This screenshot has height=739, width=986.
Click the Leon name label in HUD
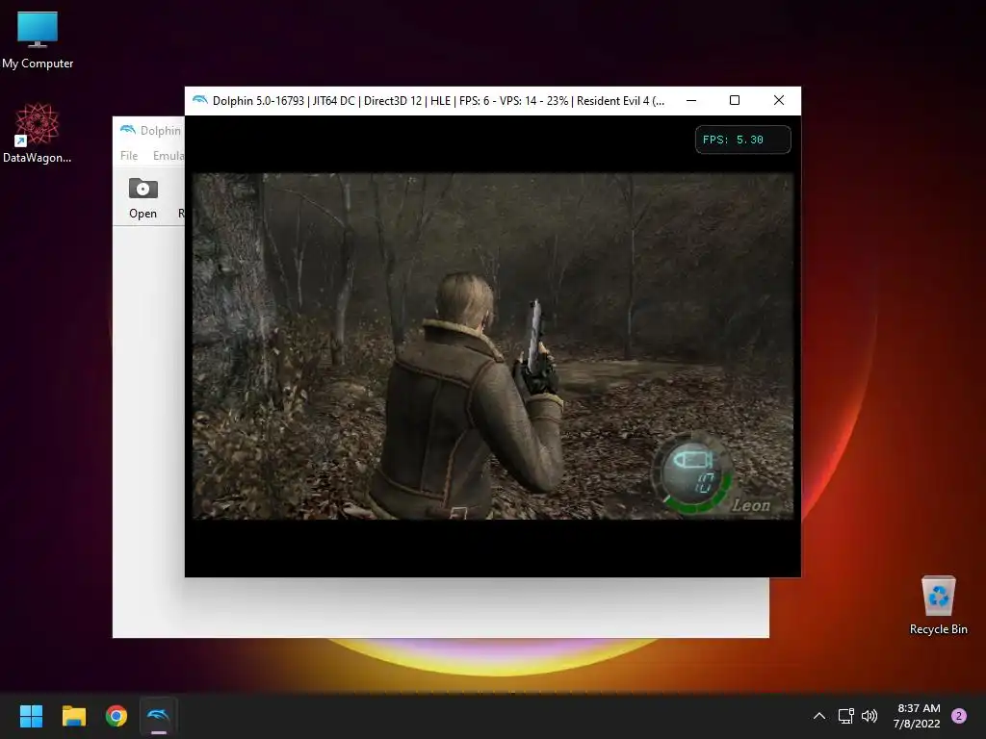[x=751, y=504]
